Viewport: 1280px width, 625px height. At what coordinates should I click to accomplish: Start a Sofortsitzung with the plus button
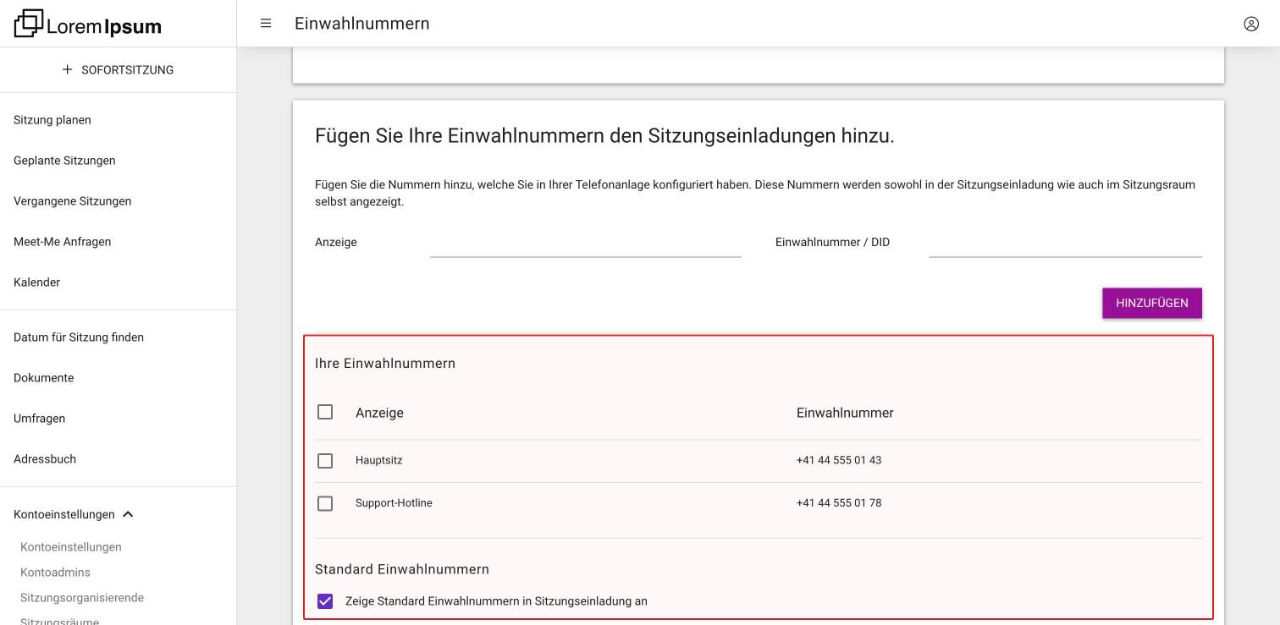pyautogui.click(x=119, y=70)
